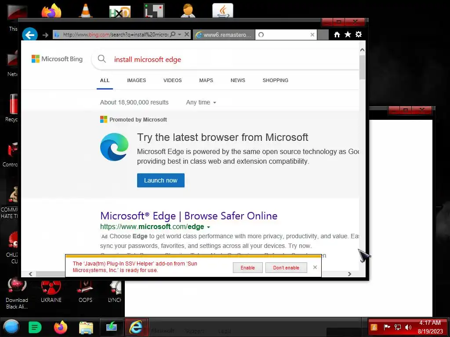Open favorites with the star icon
The height and width of the screenshot is (337, 450).
point(348,35)
